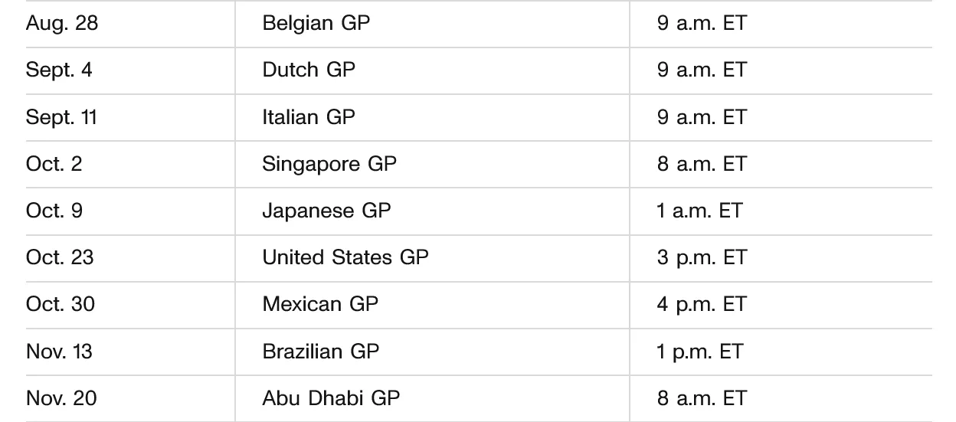Select the Sept. 11 date cell
Image resolution: width=956 pixels, height=422 pixels.
click(x=62, y=117)
